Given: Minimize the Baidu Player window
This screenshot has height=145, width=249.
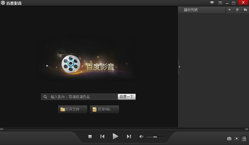Looking at the screenshot, I should (227, 3).
